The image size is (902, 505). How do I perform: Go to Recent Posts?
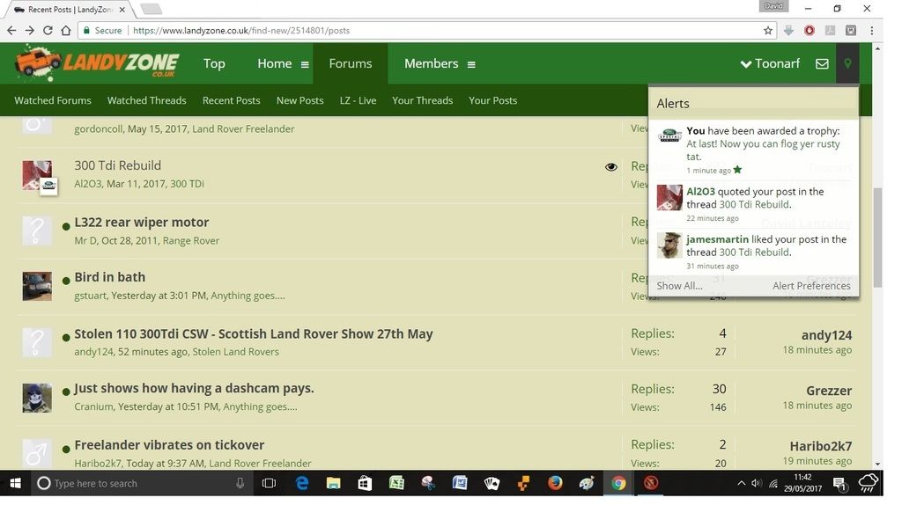(x=232, y=100)
